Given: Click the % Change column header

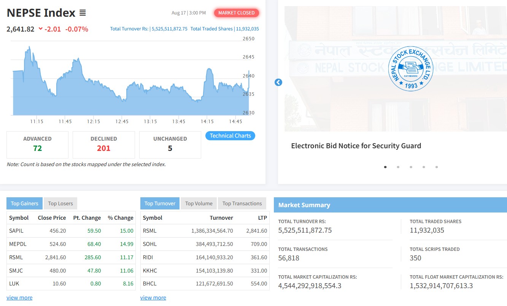Looking at the screenshot, I should click(x=121, y=218).
